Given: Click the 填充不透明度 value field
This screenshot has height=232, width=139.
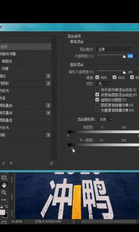Looking at the screenshot, I should (133, 72).
